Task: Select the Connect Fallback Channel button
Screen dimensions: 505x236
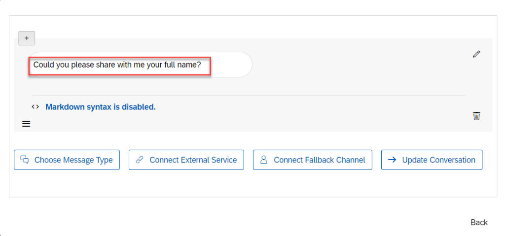Action: pos(312,160)
